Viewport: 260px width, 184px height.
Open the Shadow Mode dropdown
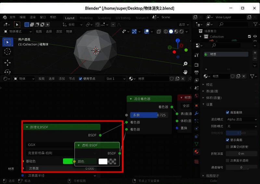coord(241,126)
